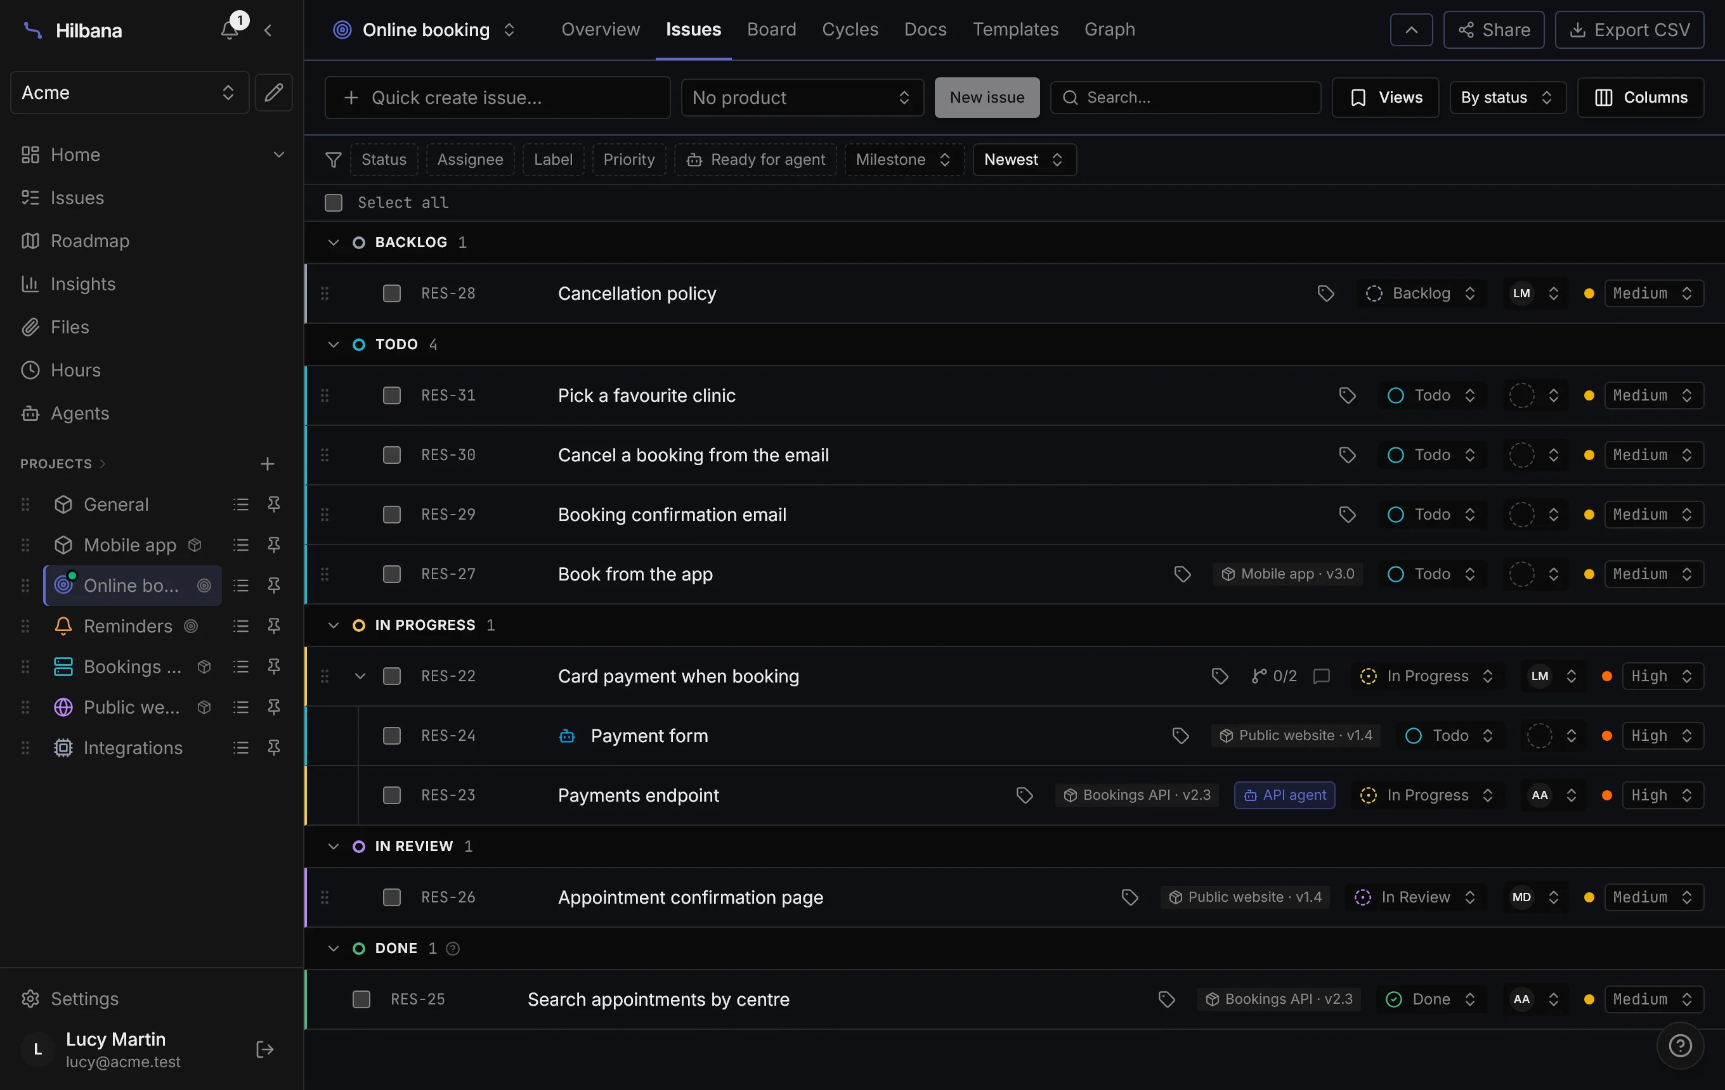Collapse the TODO group
This screenshot has width=1725, height=1090.
point(333,344)
